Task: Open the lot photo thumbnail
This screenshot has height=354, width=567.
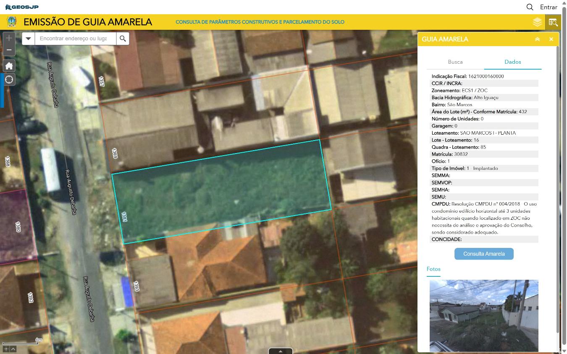Action: [483, 315]
